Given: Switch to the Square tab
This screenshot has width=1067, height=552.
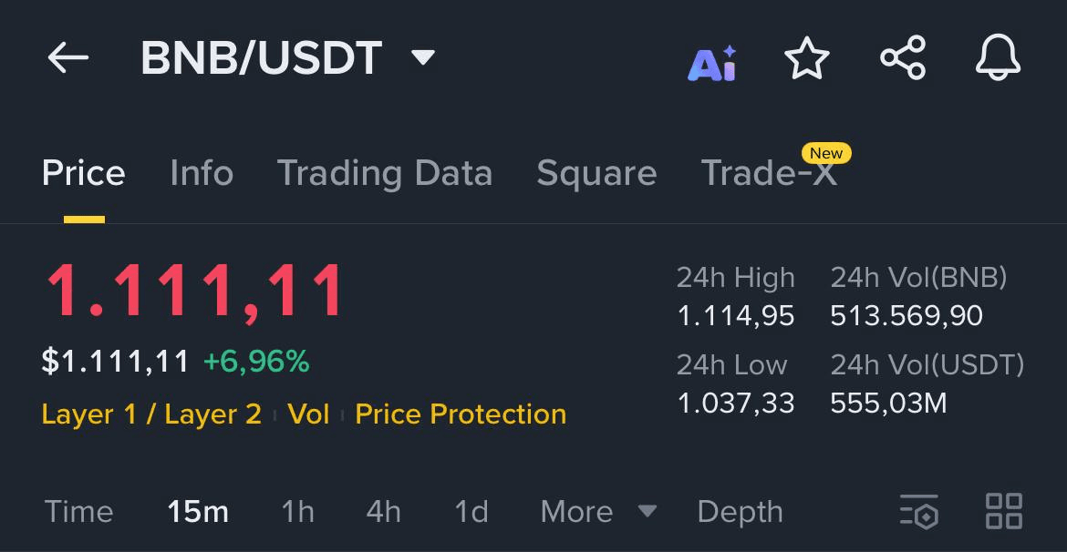Looking at the screenshot, I should (x=596, y=173).
